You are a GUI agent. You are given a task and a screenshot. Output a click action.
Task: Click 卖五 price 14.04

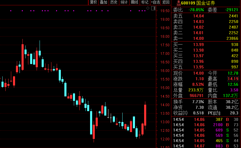(x=198, y=16)
